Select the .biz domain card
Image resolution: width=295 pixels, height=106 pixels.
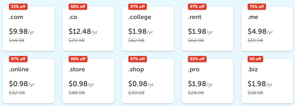tap(267, 81)
